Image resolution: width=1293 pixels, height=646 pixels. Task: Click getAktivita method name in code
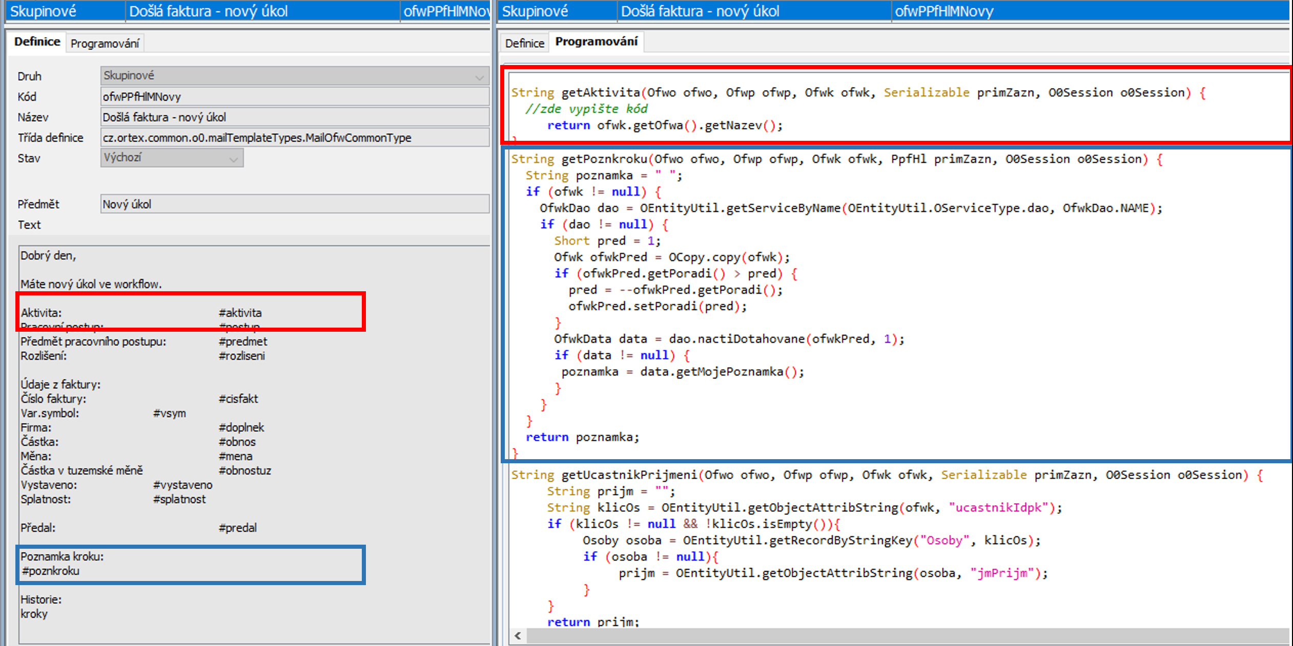tap(600, 93)
